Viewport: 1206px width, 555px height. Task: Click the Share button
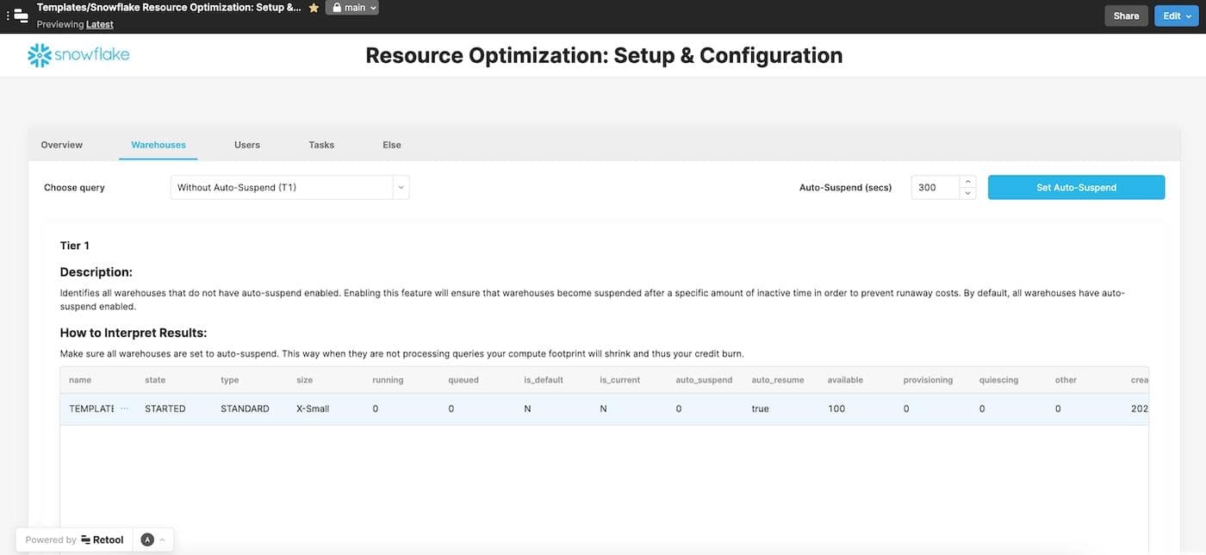[1126, 15]
